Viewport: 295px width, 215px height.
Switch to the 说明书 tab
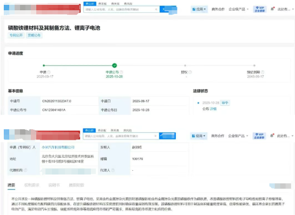coord(54,185)
